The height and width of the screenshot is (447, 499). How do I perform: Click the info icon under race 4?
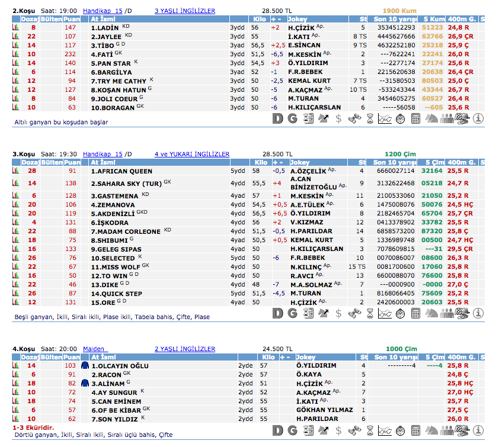(x=478, y=429)
